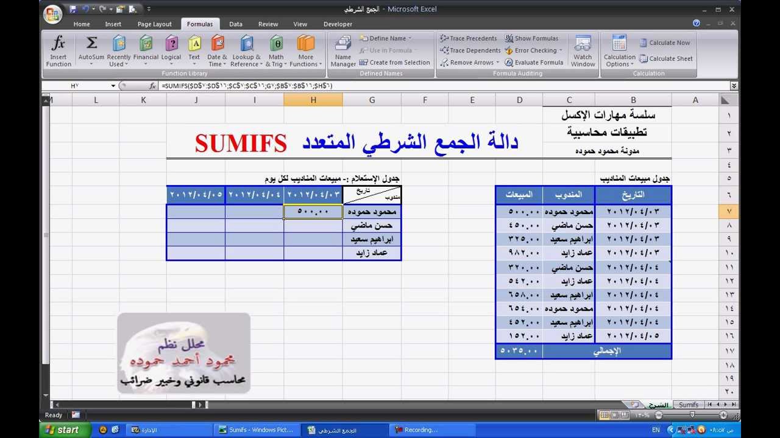Image resolution: width=780 pixels, height=438 pixels.
Task: Switch to Normal view in status bar
Action: tap(604, 415)
